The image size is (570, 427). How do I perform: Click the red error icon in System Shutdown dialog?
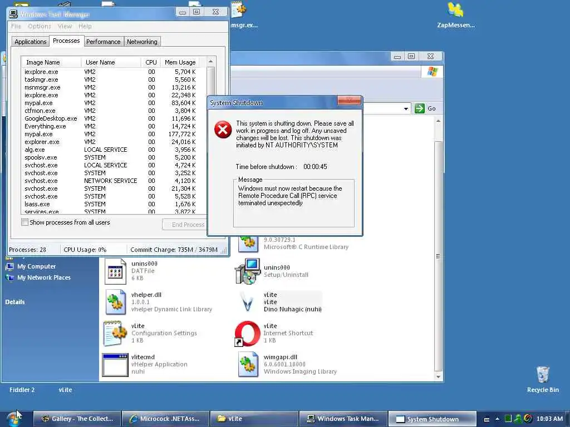[223, 130]
